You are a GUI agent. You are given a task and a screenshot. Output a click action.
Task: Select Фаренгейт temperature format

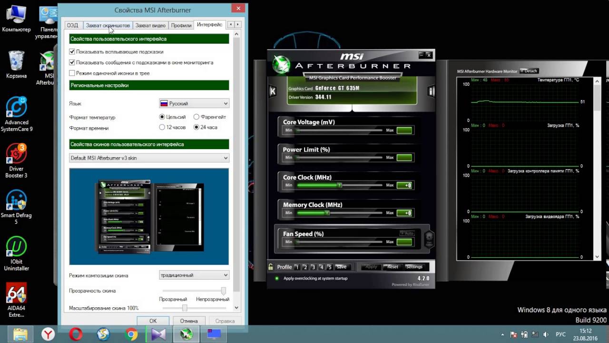[x=196, y=117]
